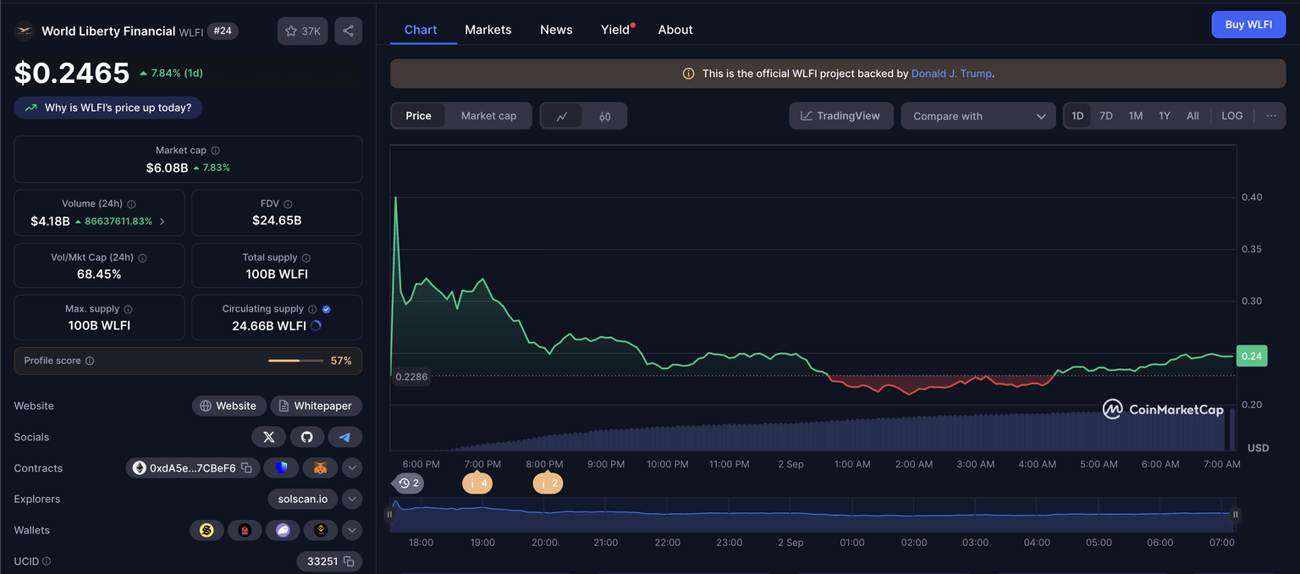Open the X (Twitter) social link

point(268,437)
